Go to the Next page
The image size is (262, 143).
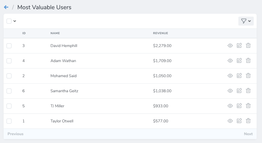pos(248,134)
